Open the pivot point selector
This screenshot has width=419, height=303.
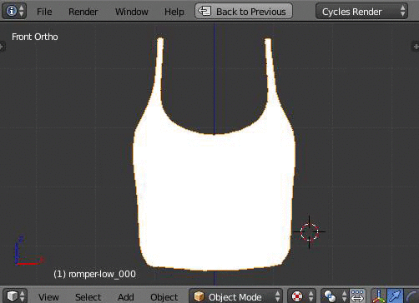[335, 296]
